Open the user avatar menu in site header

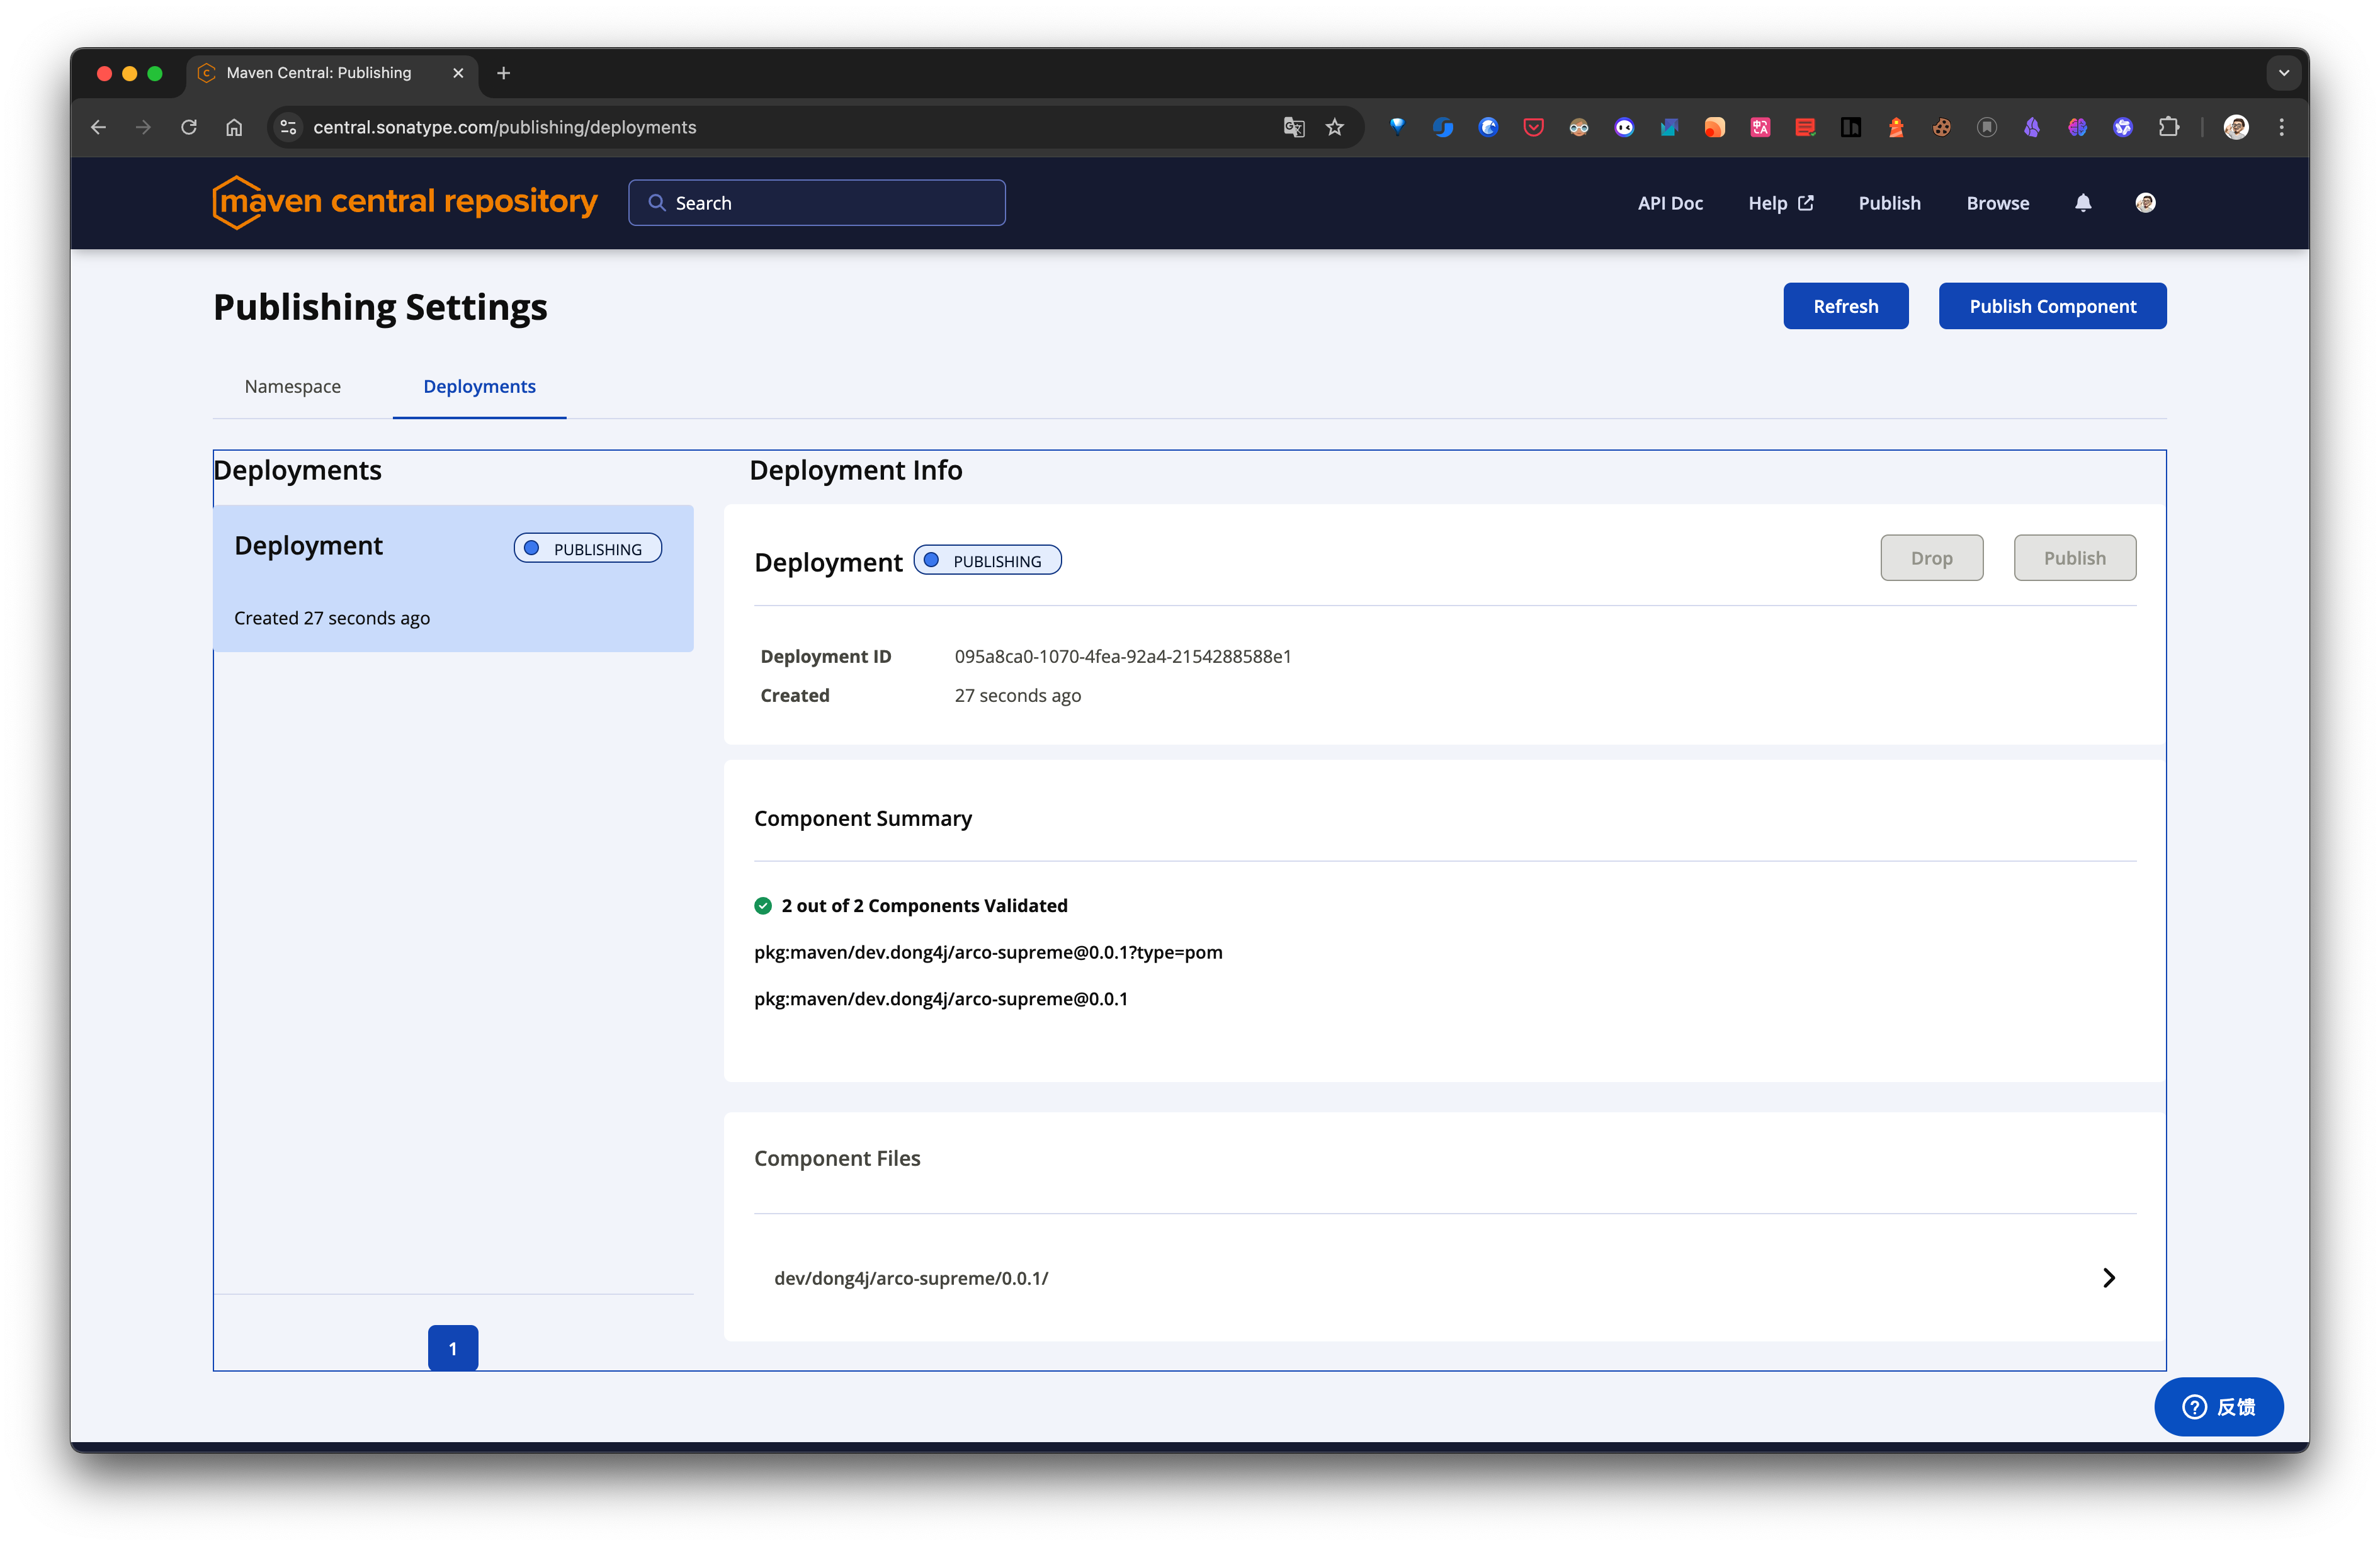2145,203
